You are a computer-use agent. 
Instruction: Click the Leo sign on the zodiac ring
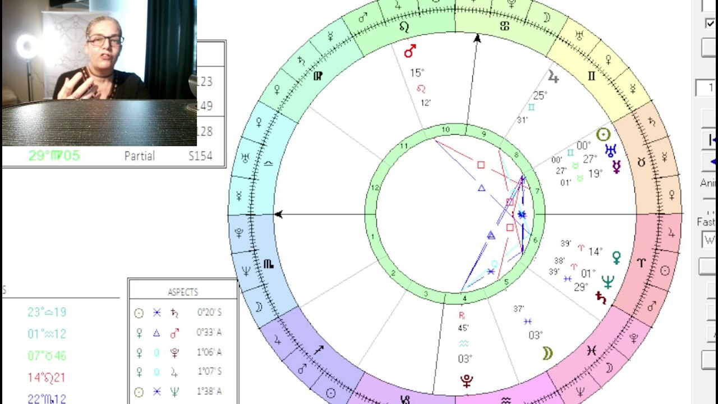click(404, 27)
